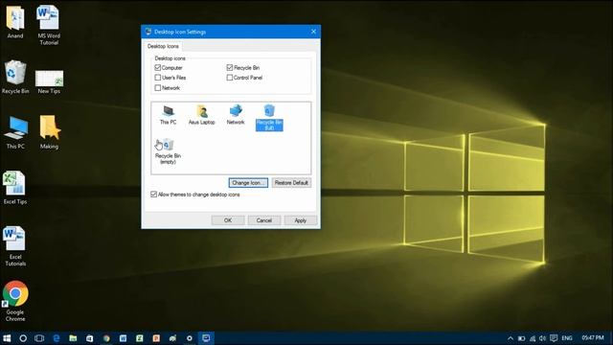
Task: Open the battery status tray icon
Action: [x=521, y=338]
